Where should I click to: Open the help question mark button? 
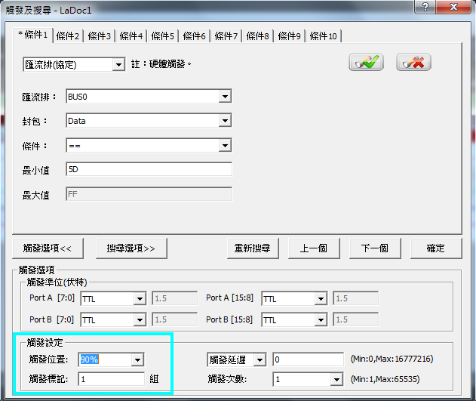tap(425, 7)
